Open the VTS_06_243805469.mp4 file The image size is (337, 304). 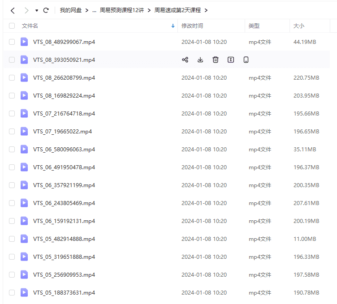(x=64, y=203)
